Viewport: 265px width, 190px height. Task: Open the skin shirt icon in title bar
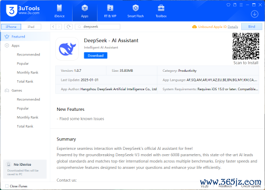point(228,5)
